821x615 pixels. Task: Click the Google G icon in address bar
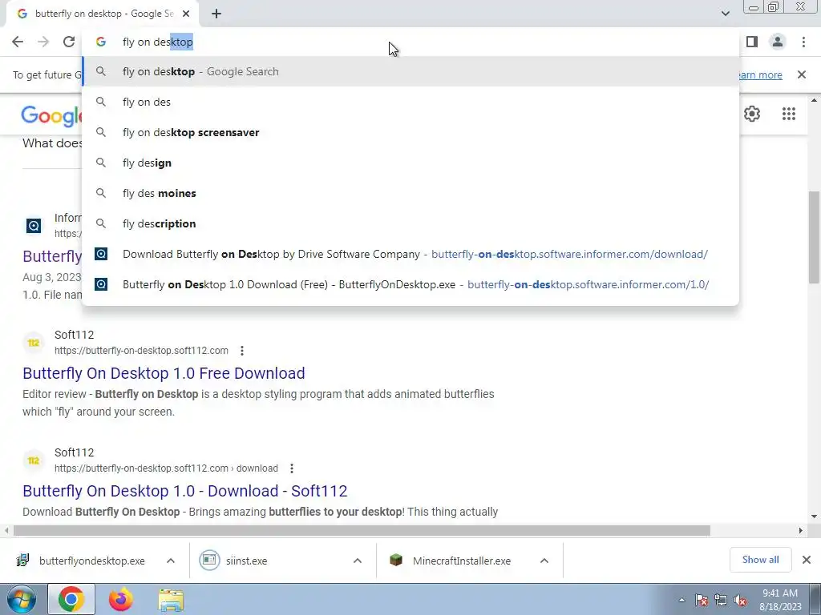[101, 42]
